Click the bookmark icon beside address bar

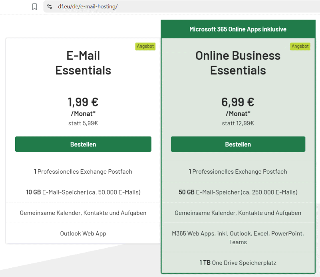pyautogui.click(x=34, y=6)
